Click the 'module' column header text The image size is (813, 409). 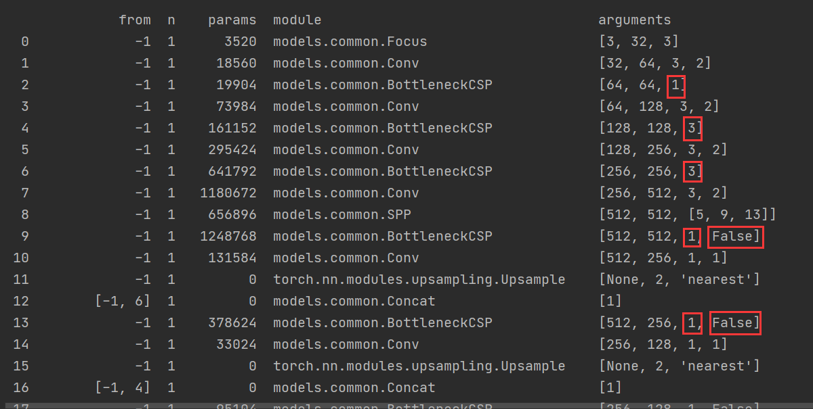click(x=297, y=20)
